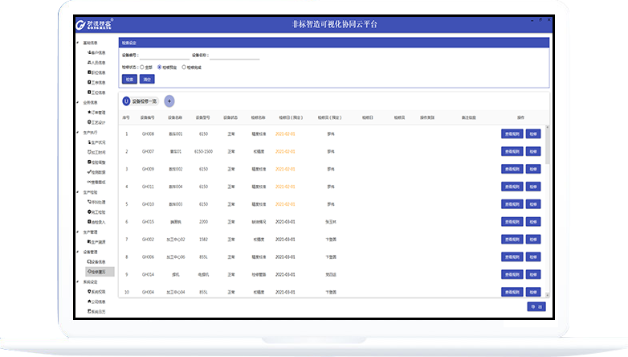This screenshot has height=357, width=628.
Task: Open 生产状况 in the sidebar
Action: (x=97, y=142)
